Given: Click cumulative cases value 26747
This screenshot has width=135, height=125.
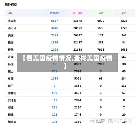Looking at the screenshot, I should pyautogui.click(x=78, y=35).
